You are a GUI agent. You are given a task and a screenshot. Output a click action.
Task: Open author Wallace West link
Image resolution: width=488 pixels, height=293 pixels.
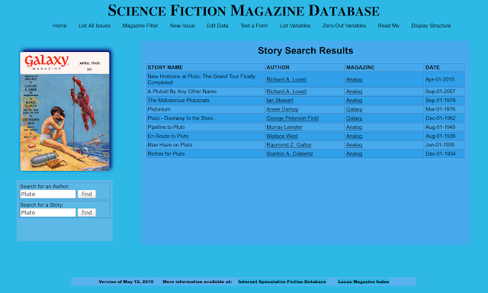tap(282, 136)
